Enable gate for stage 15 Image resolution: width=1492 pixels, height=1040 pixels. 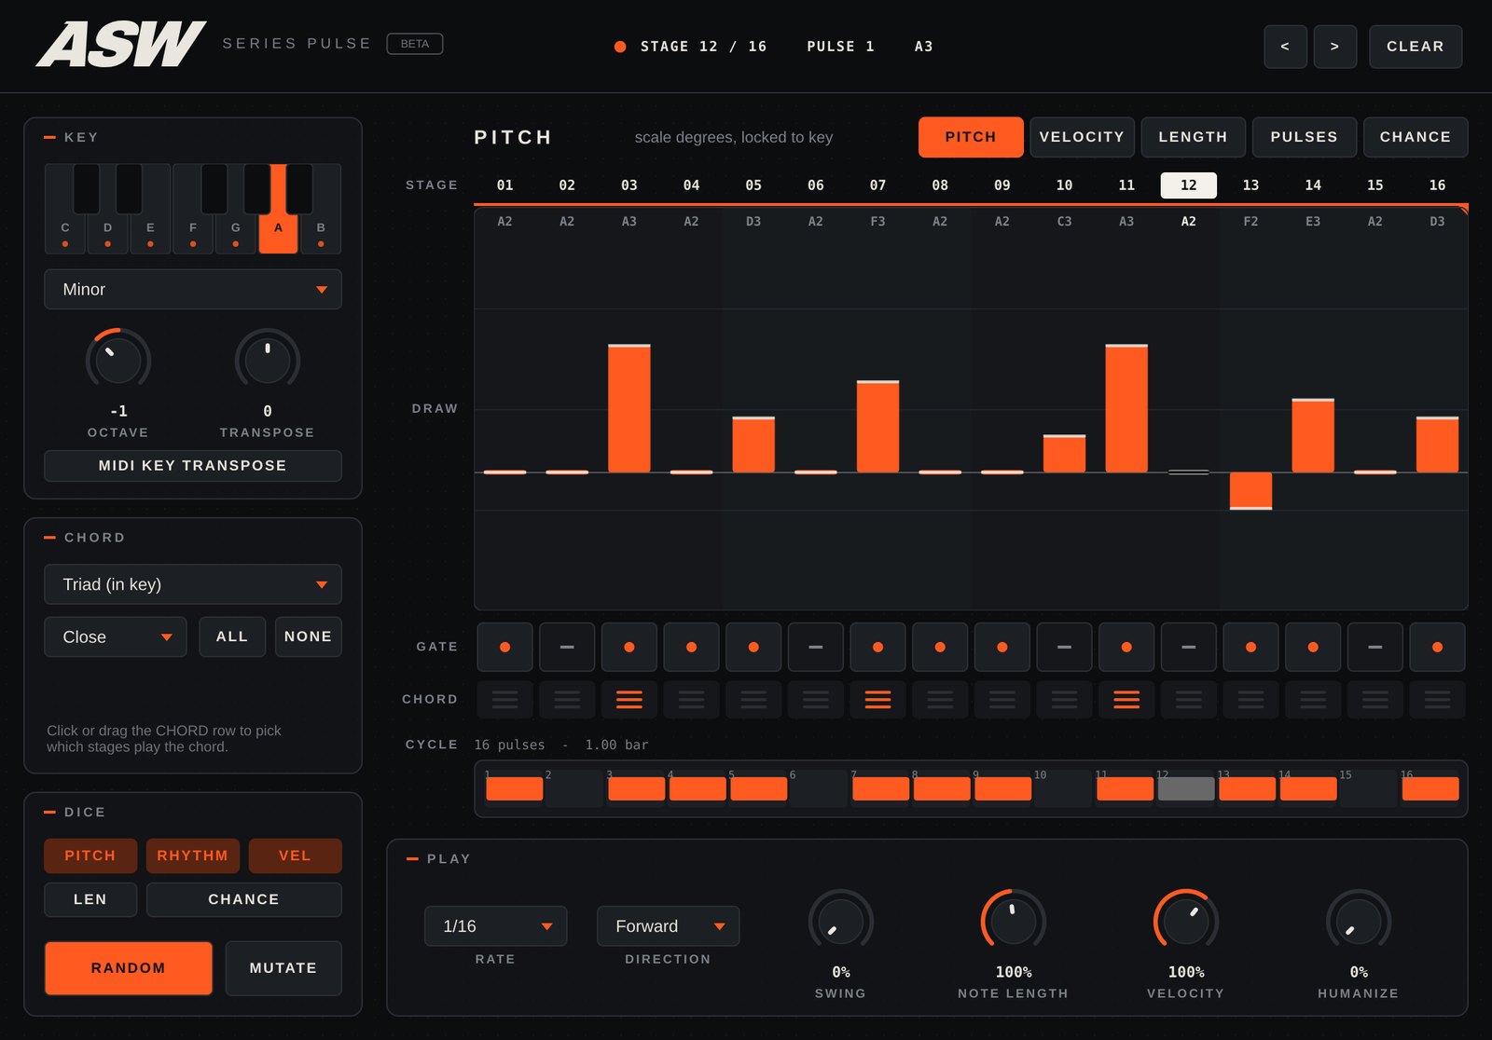(1375, 647)
